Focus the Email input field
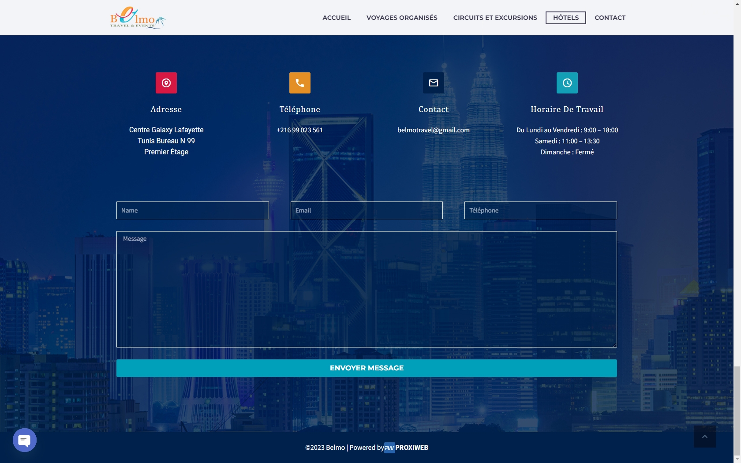This screenshot has width=741, height=463. (x=367, y=210)
